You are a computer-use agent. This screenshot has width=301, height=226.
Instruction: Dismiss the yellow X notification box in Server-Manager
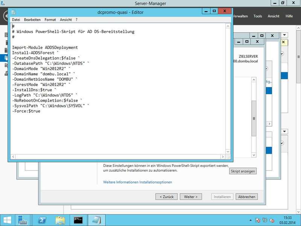point(284,42)
